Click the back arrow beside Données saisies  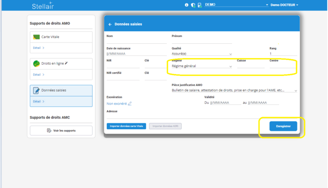tap(110, 24)
